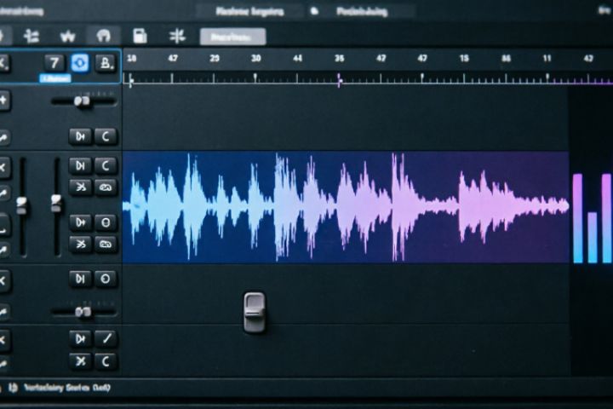Click the C button on the first track
Image resolution: width=613 pixels, height=409 pixels.
(106, 136)
